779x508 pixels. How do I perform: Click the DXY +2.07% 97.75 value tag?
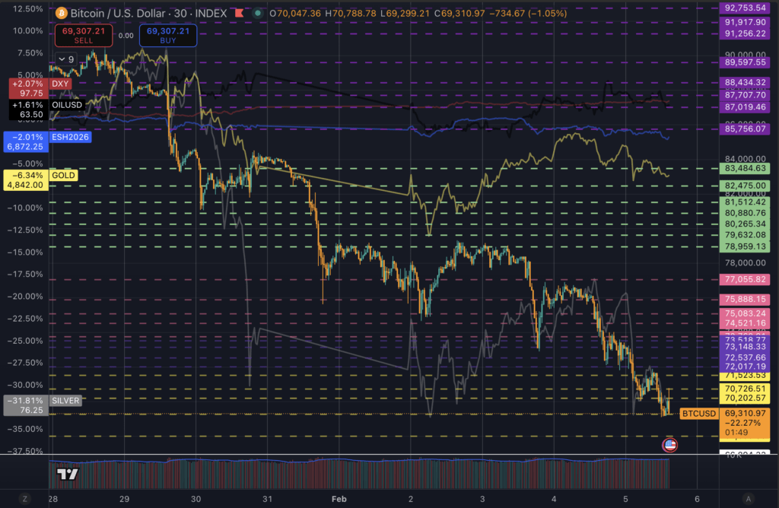[x=28, y=88]
